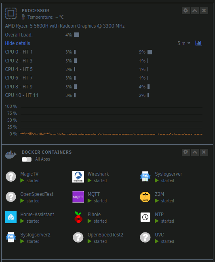Click Hide details link
This screenshot has height=262, width=215.
coord(17,43)
